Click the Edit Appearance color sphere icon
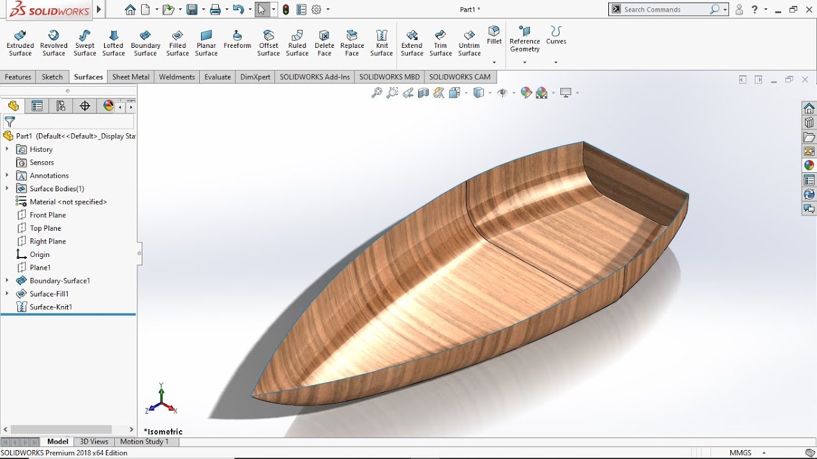 (x=526, y=92)
